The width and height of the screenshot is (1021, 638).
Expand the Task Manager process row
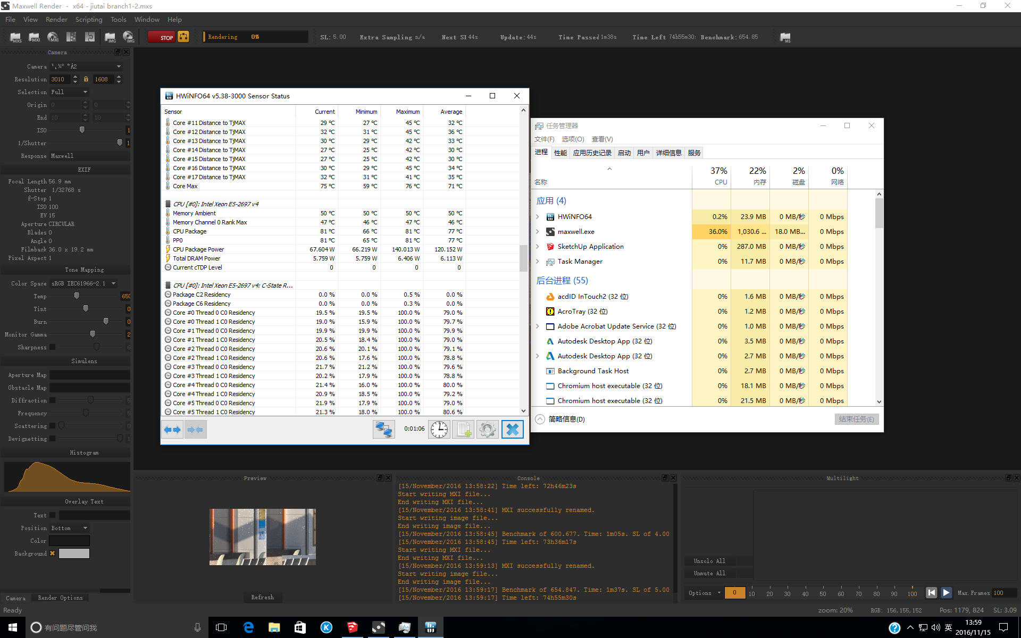(x=538, y=262)
